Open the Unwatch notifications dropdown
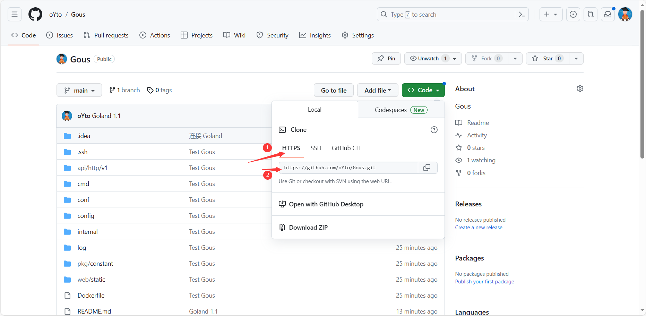 coord(433,58)
